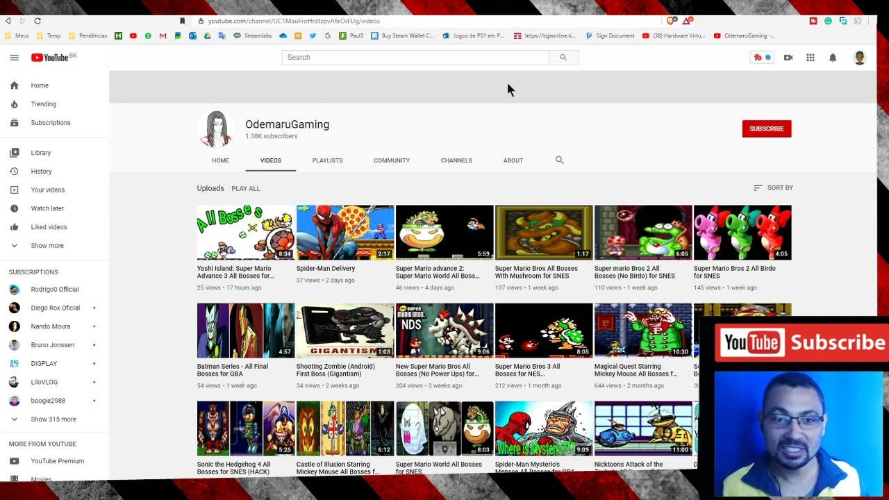Click the red Subscribe button

767,128
